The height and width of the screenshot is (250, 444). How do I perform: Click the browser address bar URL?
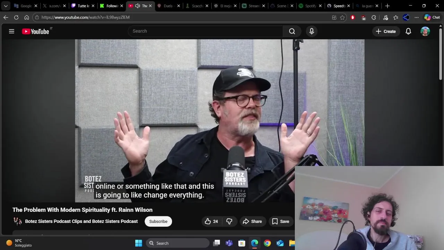(x=85, y=17)
